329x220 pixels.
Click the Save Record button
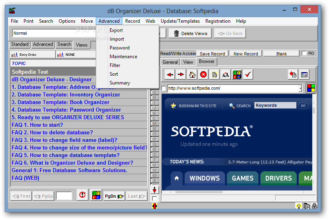click(x=212, y=54)
